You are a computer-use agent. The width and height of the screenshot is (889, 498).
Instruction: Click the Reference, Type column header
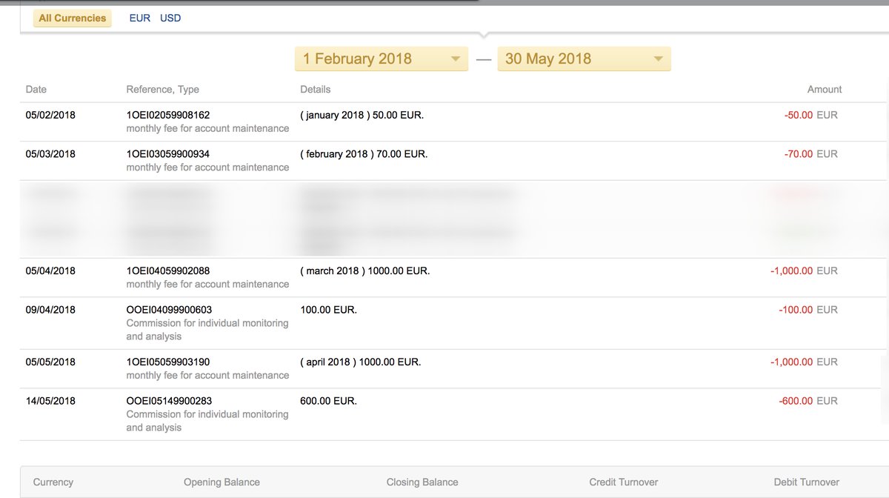click(163, 89)
